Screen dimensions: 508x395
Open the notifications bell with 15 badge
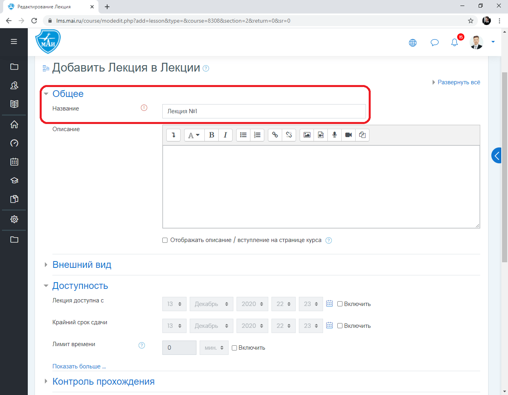[x=455, y=42]
